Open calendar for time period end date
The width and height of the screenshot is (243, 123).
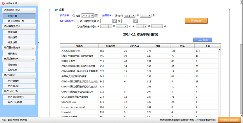click(x=136, y=21)
